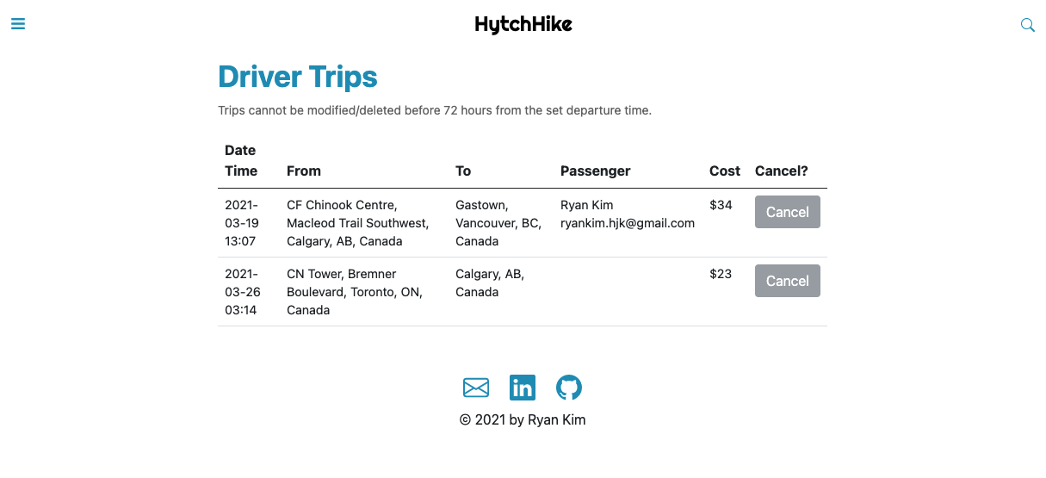Cancel the trip to Gastown, Vancouver
Screen dimensions: 1046x478
tap(787, 212)
